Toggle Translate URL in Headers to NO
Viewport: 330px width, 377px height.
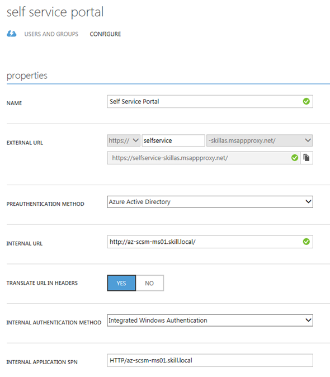[149, 283]
